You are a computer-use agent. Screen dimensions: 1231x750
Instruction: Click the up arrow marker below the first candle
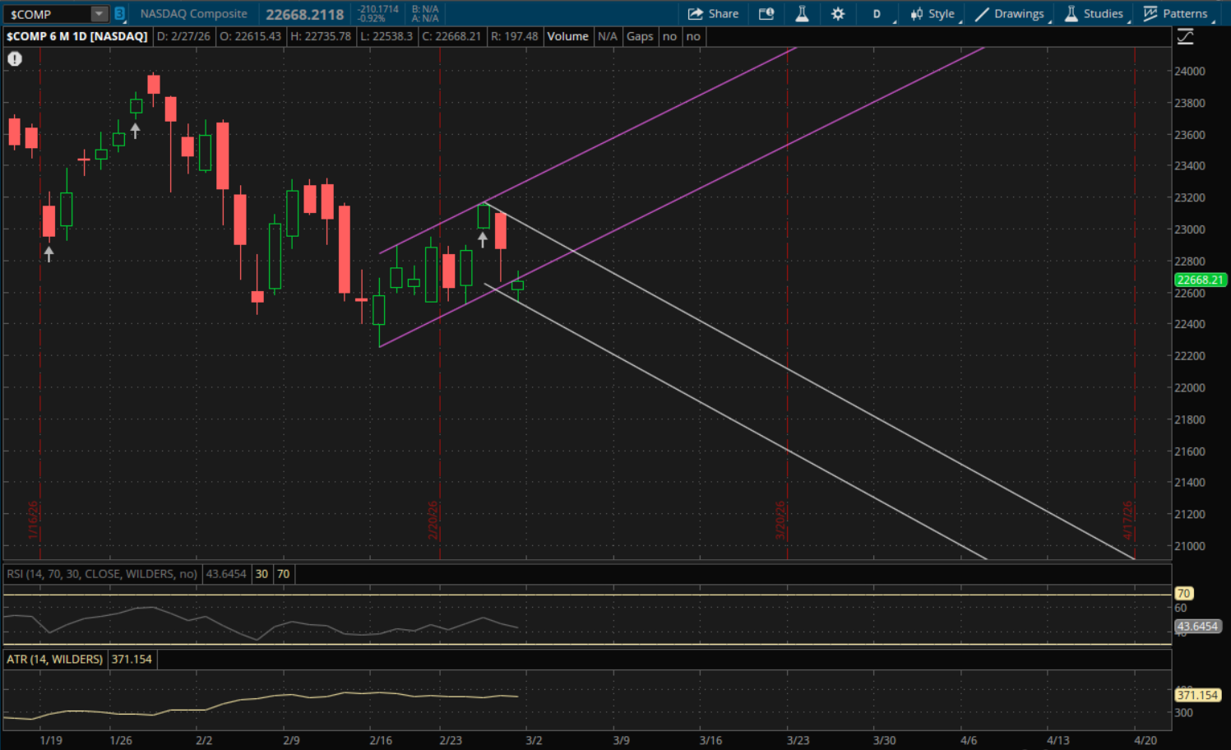[x=49, y=254]
